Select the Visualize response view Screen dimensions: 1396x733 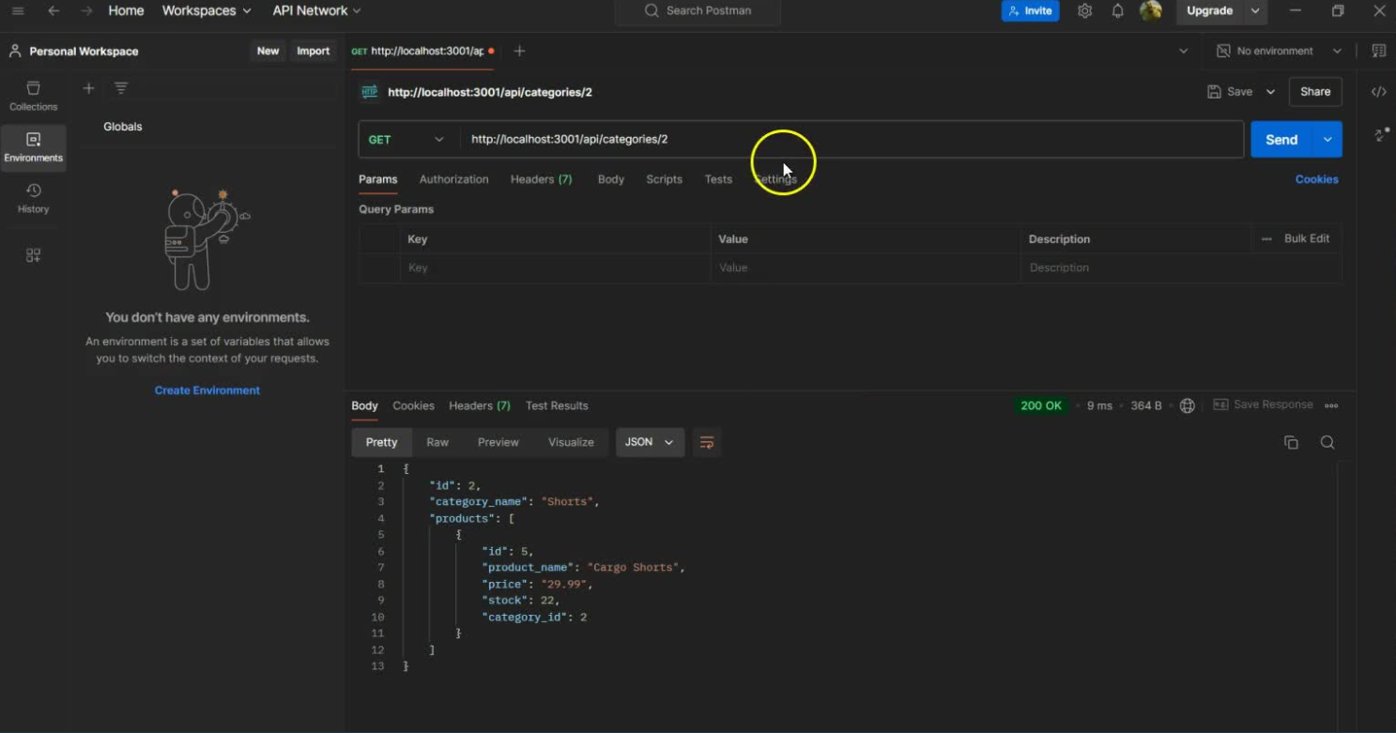[x=571, y=442]
